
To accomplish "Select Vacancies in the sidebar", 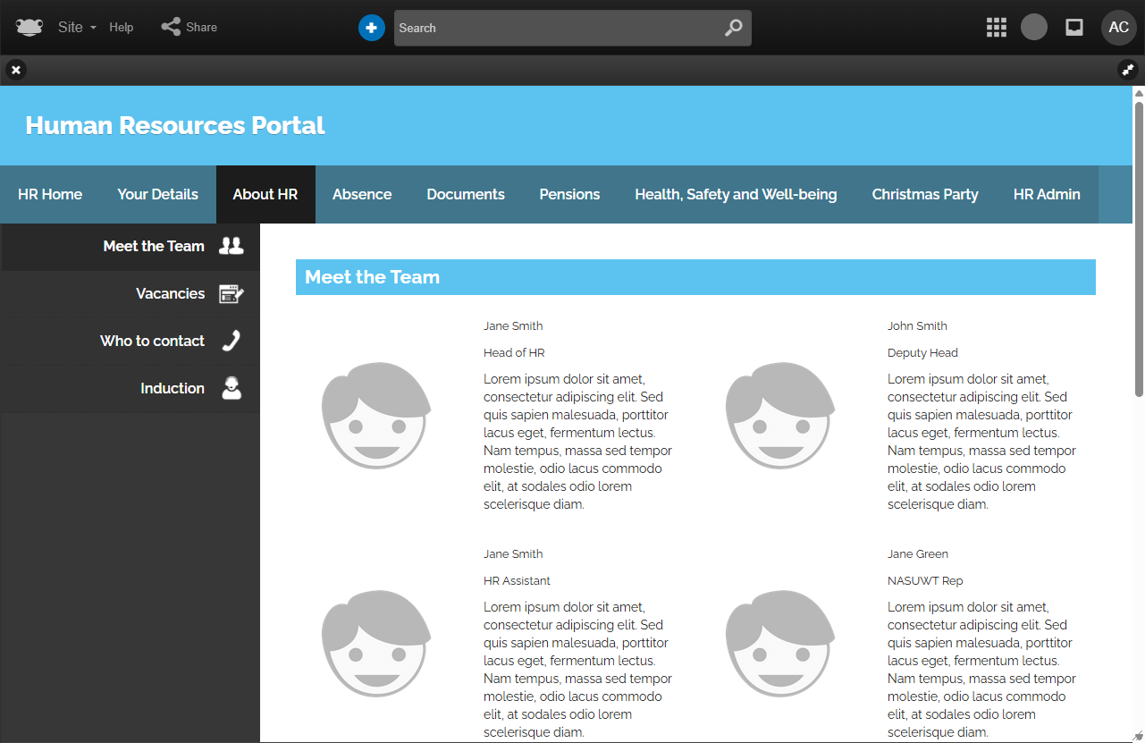I will 170,293.
